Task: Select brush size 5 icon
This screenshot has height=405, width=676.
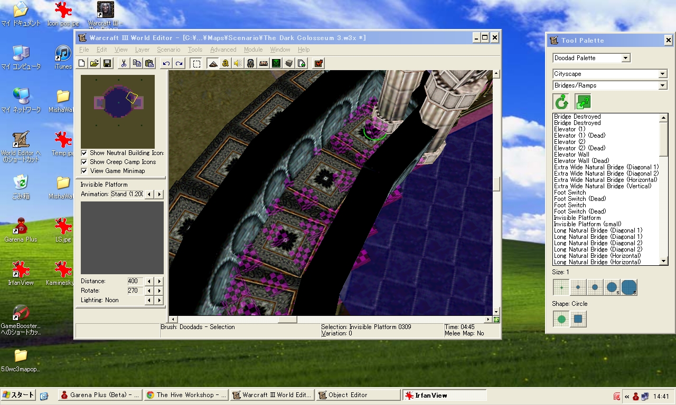Action: tap(612, 287)
